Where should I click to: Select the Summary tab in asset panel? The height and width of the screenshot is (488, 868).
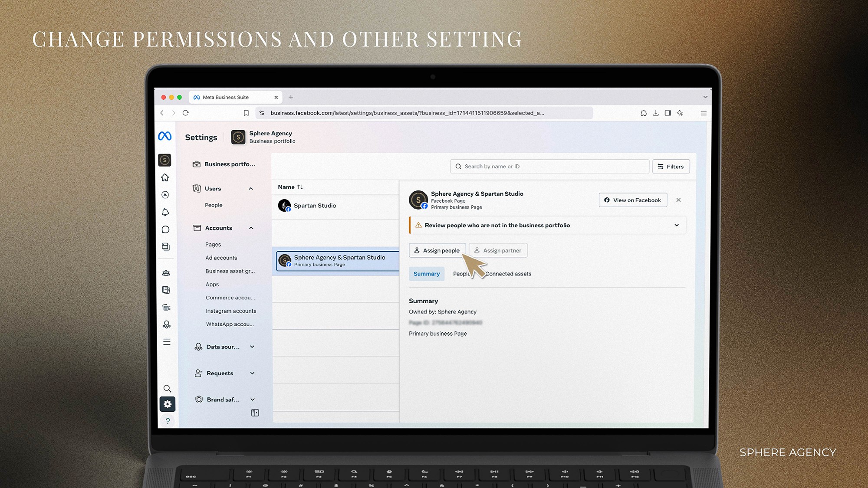click(x=427, y=273)
